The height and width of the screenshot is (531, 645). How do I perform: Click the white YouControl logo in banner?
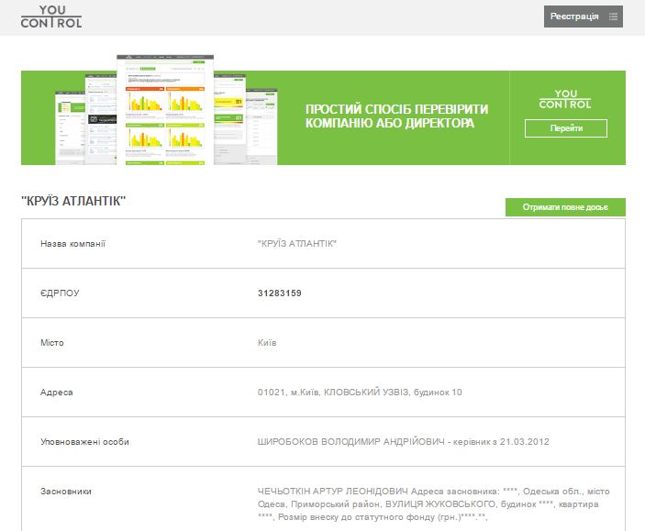pyautogui.click(x=565, y=99)
